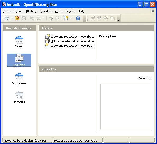Click the Requêtes panel header
Image resolution: width=157 pixels, height=144 pixels.
96,69
